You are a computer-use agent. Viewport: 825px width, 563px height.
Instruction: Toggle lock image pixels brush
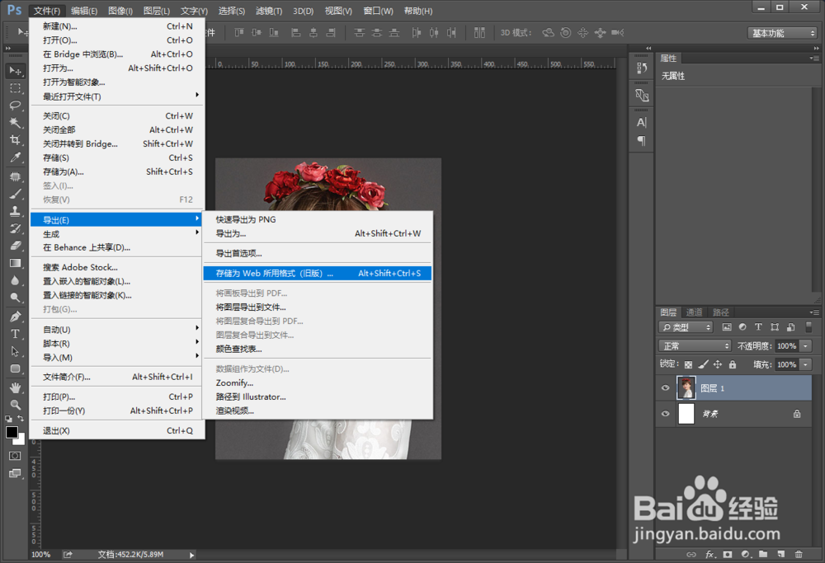point(703,364)
